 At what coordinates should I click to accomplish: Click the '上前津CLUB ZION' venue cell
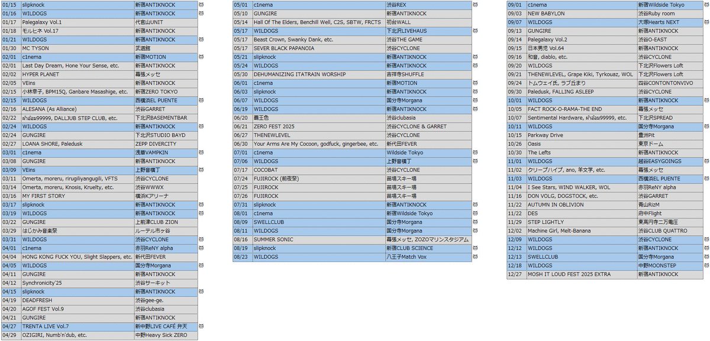[166, 222]
